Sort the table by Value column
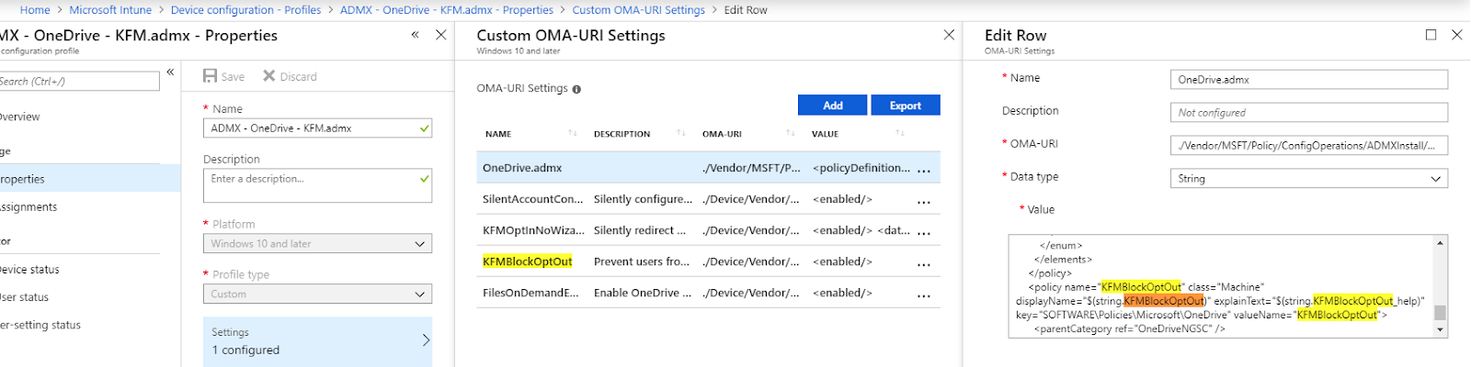Screen dimensions: 1471x367 click(x=900, y=134)
